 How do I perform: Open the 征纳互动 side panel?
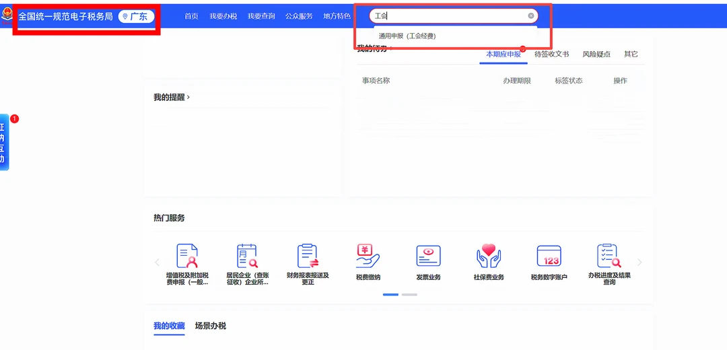[x=4, y=142]
